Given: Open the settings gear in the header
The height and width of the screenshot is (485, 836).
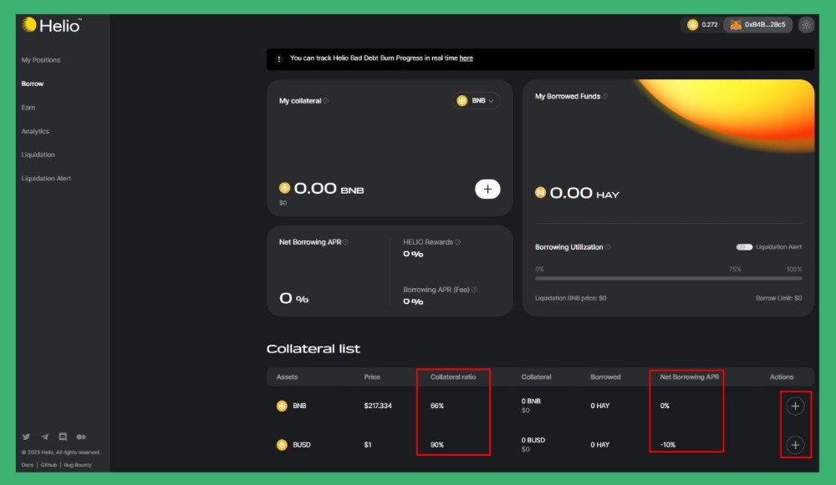Looking at the screenshot, I should click(x=806, y=24).
